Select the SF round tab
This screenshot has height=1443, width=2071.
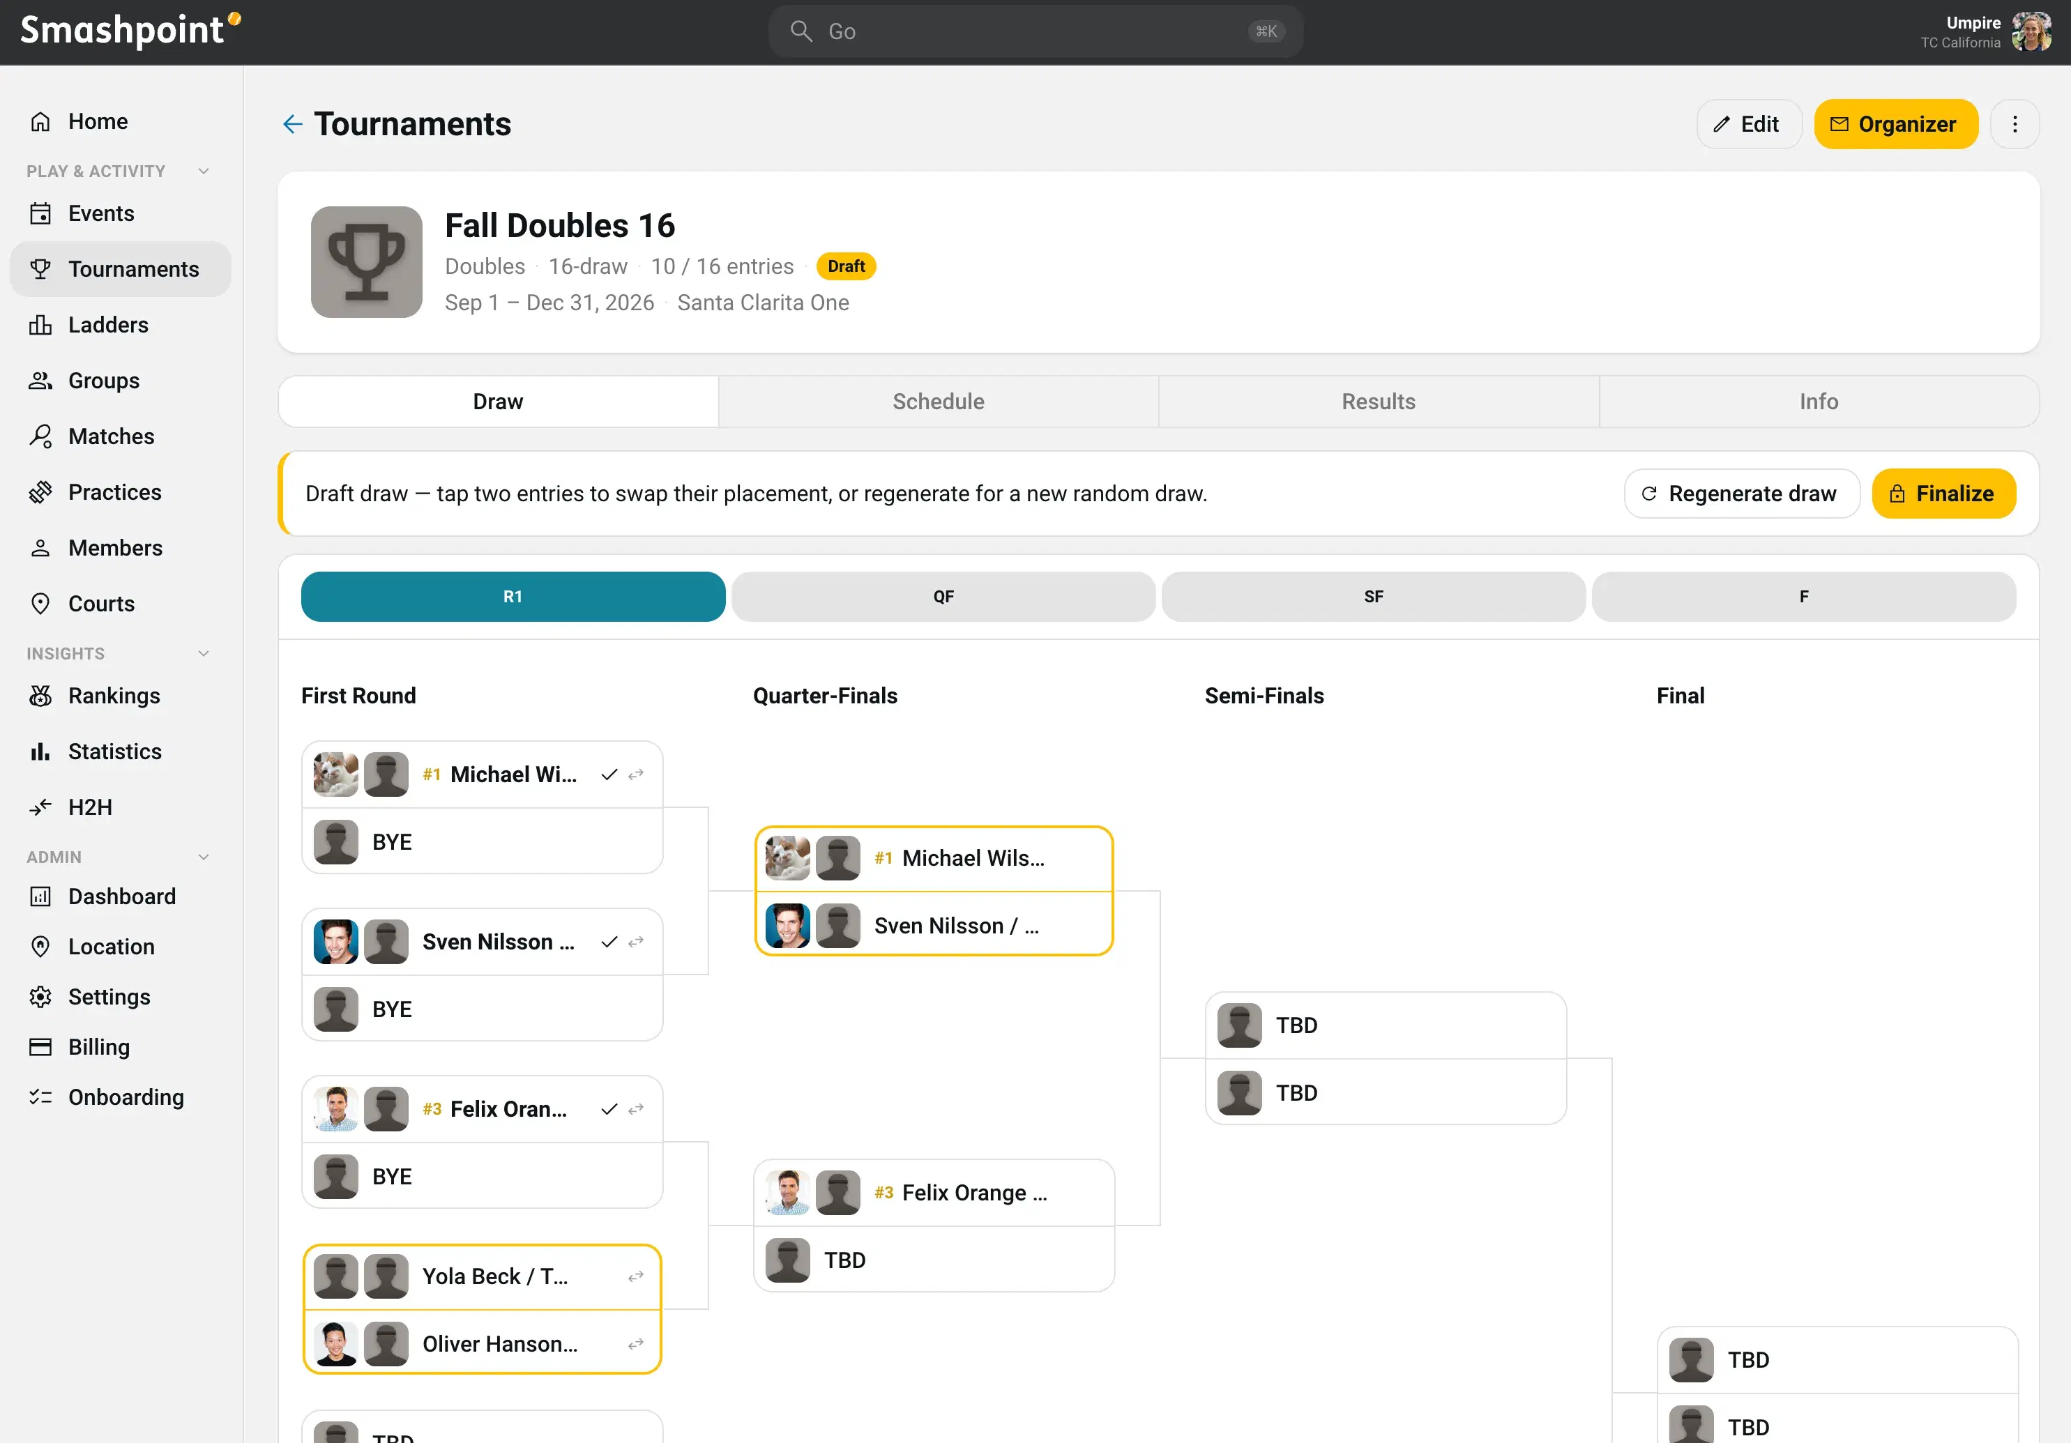point(1374,597)
